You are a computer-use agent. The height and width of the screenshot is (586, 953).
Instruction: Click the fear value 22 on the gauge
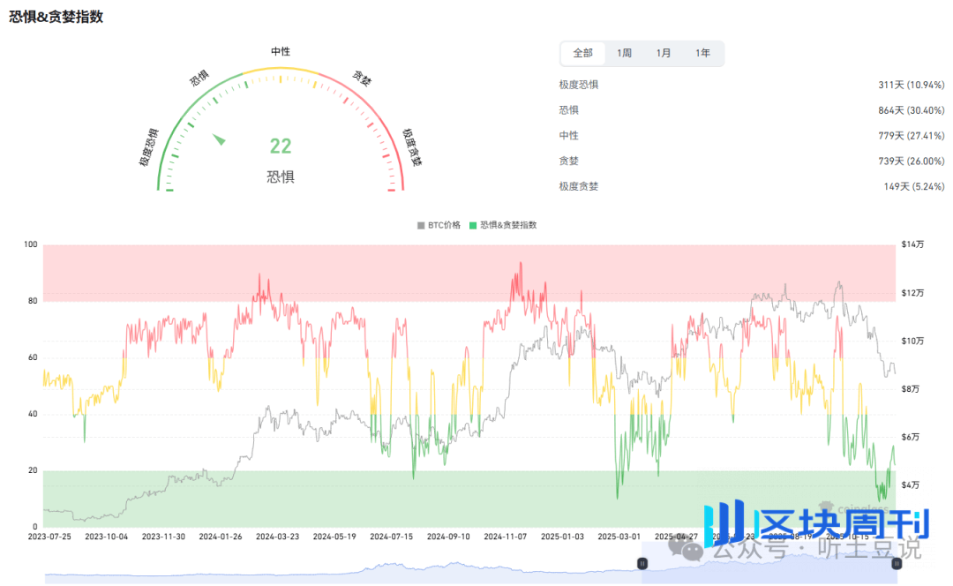tap(280, 146)
